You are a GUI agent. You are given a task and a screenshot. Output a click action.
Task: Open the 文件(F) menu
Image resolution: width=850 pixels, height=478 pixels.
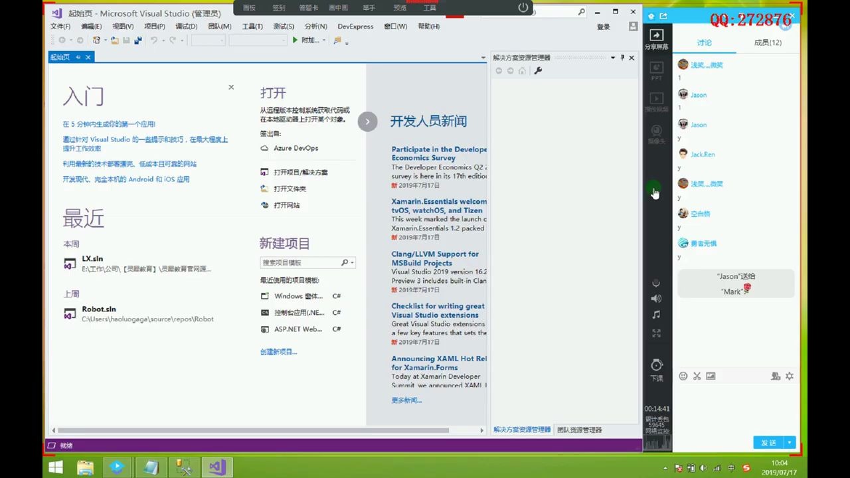pos(60,27)
